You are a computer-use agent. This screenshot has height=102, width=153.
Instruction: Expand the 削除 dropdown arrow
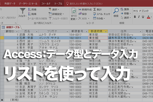tap(89, 18)
